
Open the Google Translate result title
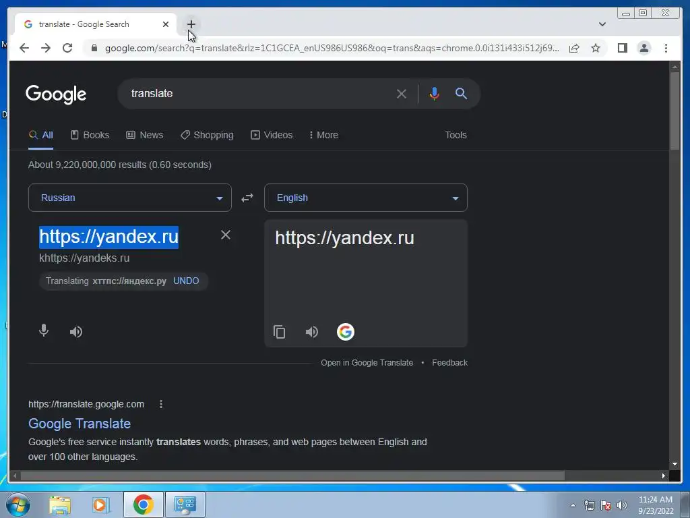click(80, 424)
